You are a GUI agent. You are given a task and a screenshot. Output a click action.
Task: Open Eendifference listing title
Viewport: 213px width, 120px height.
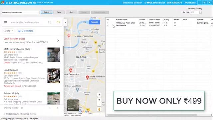(11, 70)
